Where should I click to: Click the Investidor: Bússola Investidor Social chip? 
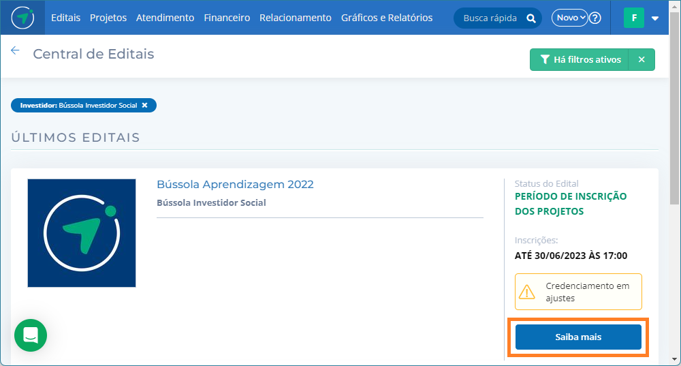(83, 105)
